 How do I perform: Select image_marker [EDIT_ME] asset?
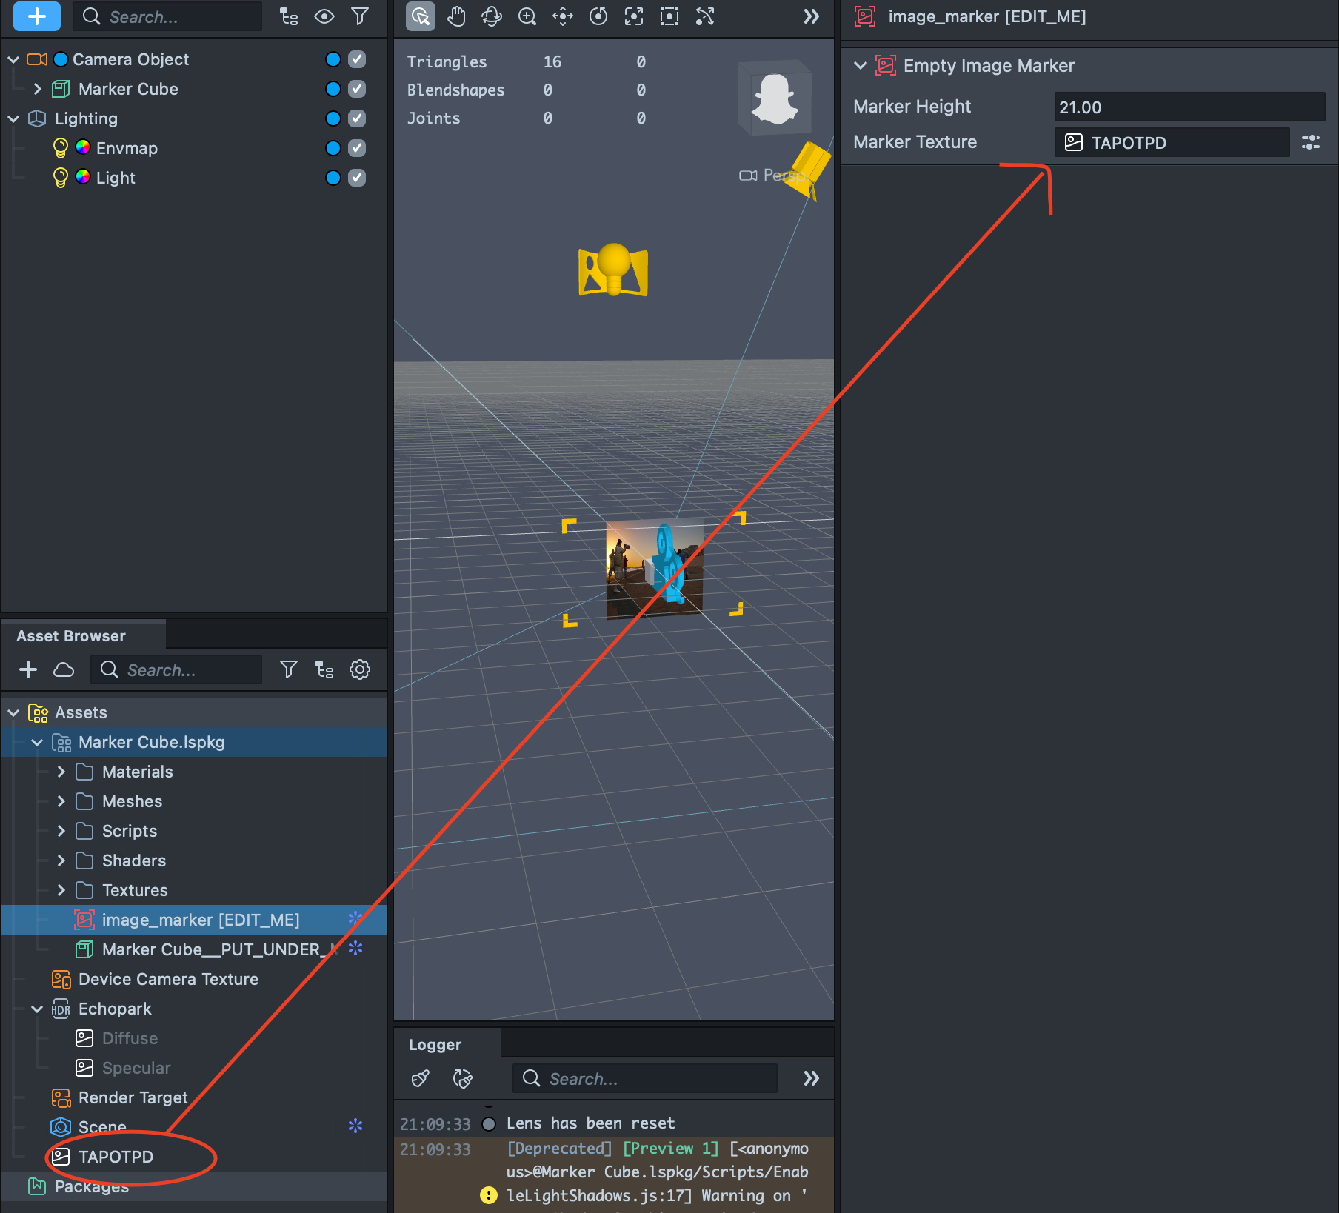194,920
